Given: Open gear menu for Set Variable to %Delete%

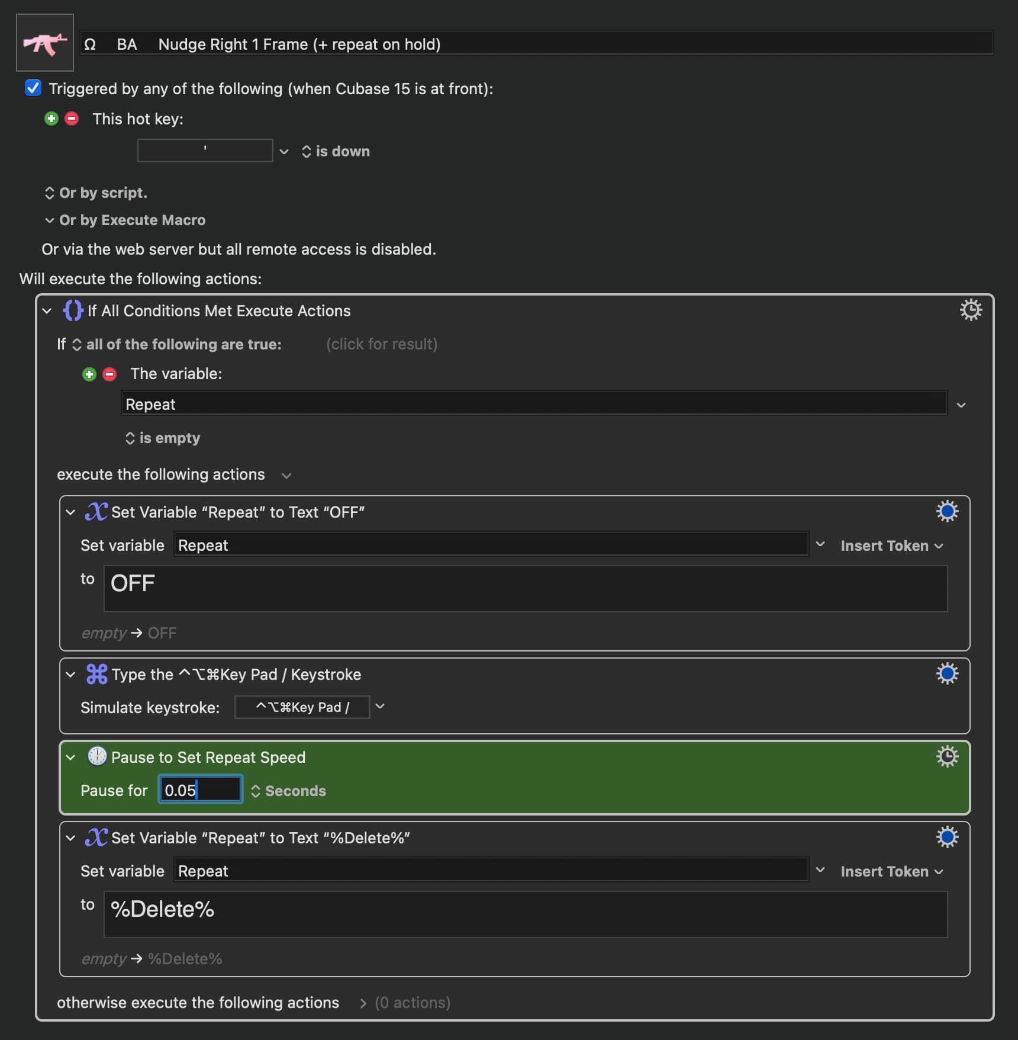Looking at the screenshot, I should [x=946, y=837].
